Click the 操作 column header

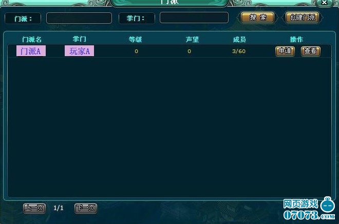click(296, 40)
